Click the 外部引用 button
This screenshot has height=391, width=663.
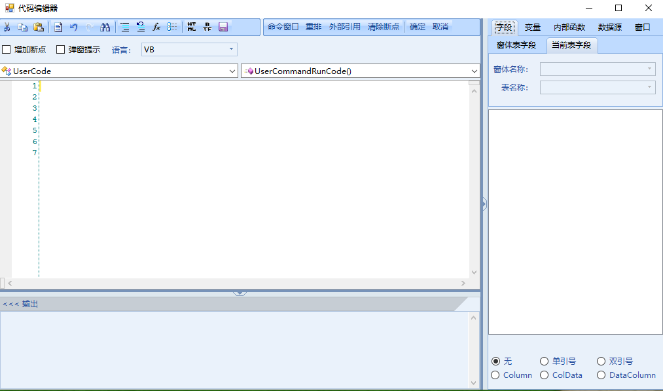345,27
